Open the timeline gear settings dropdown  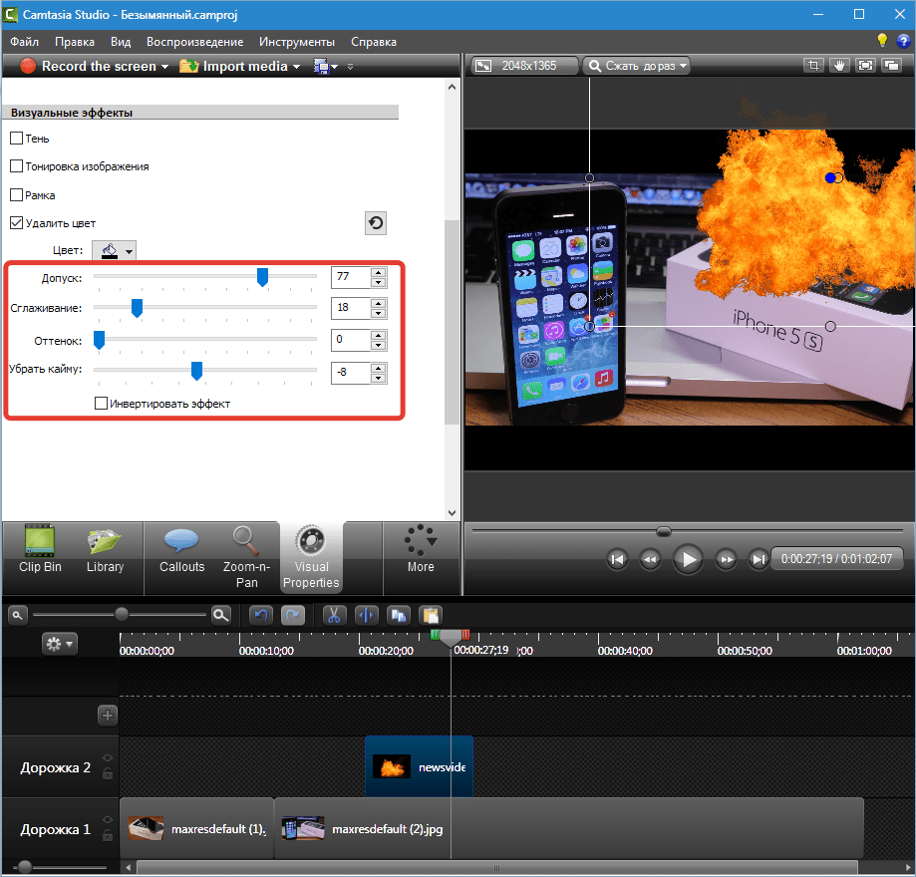pos(59,645)
